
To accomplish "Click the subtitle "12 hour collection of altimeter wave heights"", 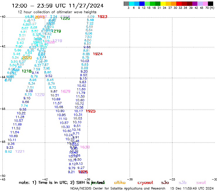I will tap(57, 12).
